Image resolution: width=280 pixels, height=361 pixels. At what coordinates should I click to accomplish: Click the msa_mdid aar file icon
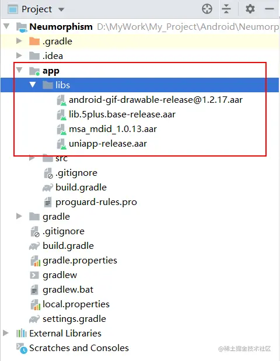pos(61,129)
